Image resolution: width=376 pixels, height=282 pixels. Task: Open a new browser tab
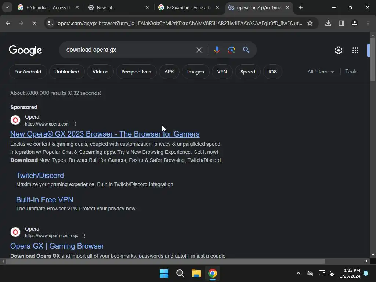tap(301, 7)
